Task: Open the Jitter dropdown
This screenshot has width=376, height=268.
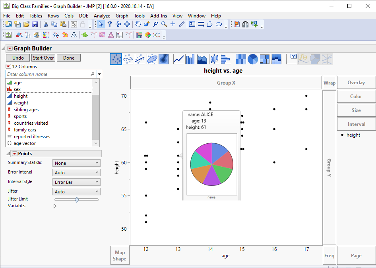Action: click(x=76, y=192)
